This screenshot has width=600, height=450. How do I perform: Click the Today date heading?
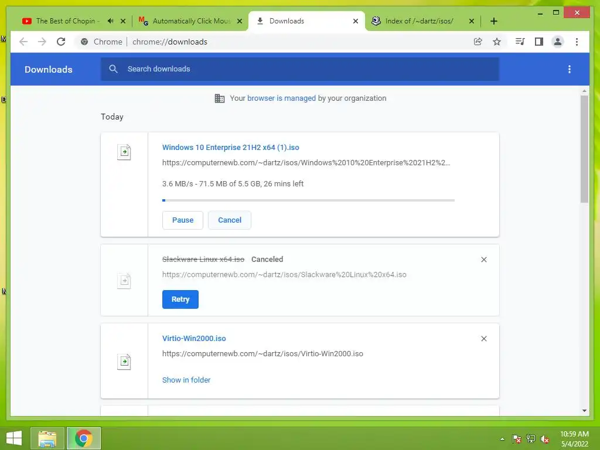112,117
